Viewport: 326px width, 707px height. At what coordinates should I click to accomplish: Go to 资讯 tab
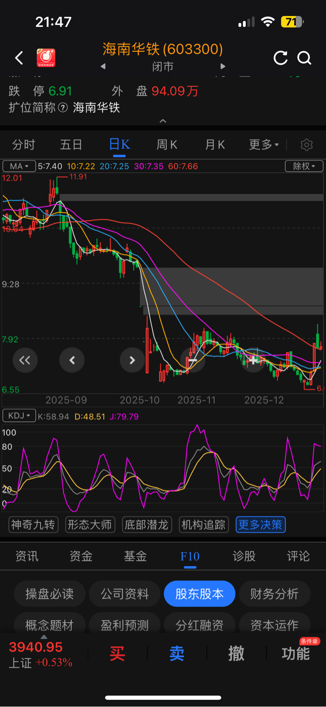(27, 557)
